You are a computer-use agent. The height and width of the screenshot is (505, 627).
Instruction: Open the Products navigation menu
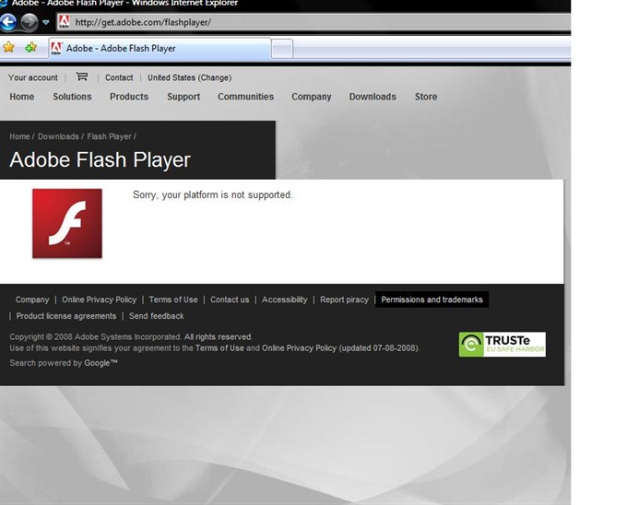129,97
